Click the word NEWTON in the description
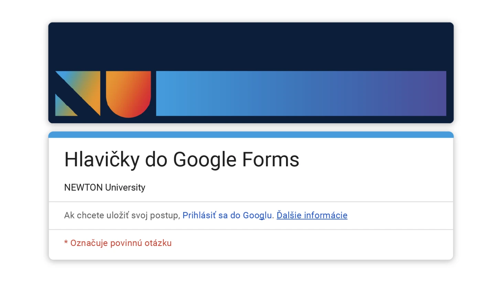The width and height of the screenshot is (502, 282). click(x=83, y=188)
